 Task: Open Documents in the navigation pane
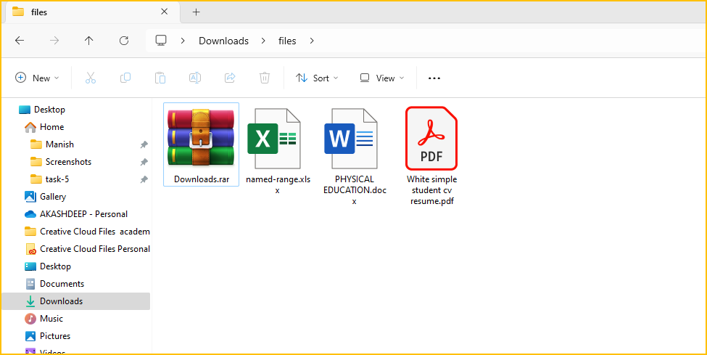[62, 284]
